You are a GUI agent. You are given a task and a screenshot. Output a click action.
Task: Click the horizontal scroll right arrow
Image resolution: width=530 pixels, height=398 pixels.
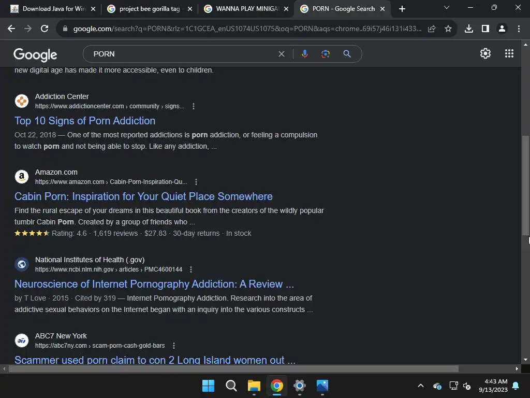517,369
